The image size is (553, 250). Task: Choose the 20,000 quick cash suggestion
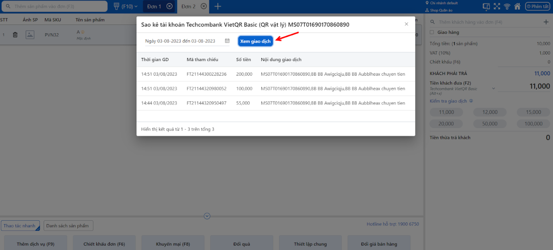click(446, 124)
